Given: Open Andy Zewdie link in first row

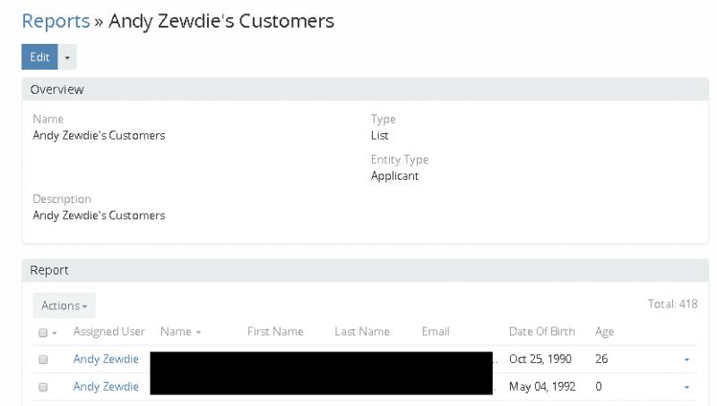Looking at the screenshot, I should pos(106,359).
